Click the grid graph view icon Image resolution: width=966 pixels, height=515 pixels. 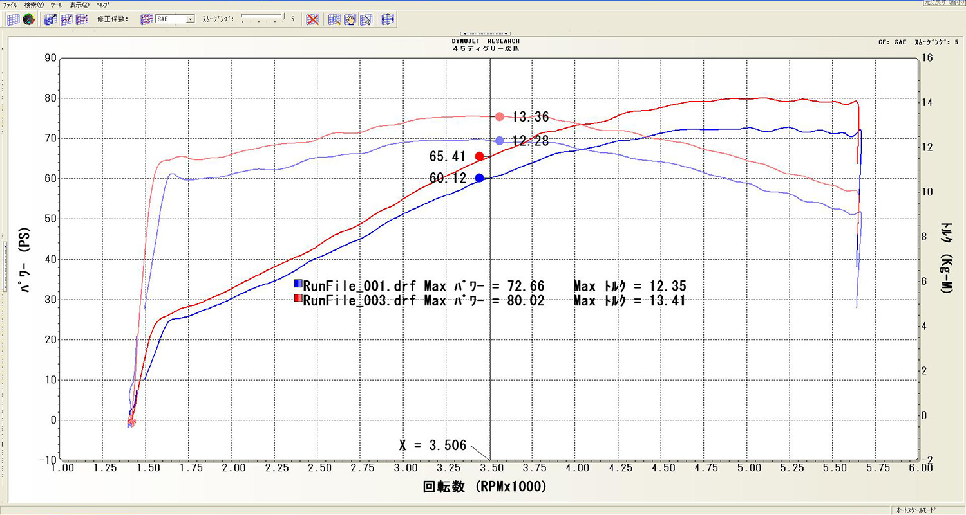click(x=13, y=19)
